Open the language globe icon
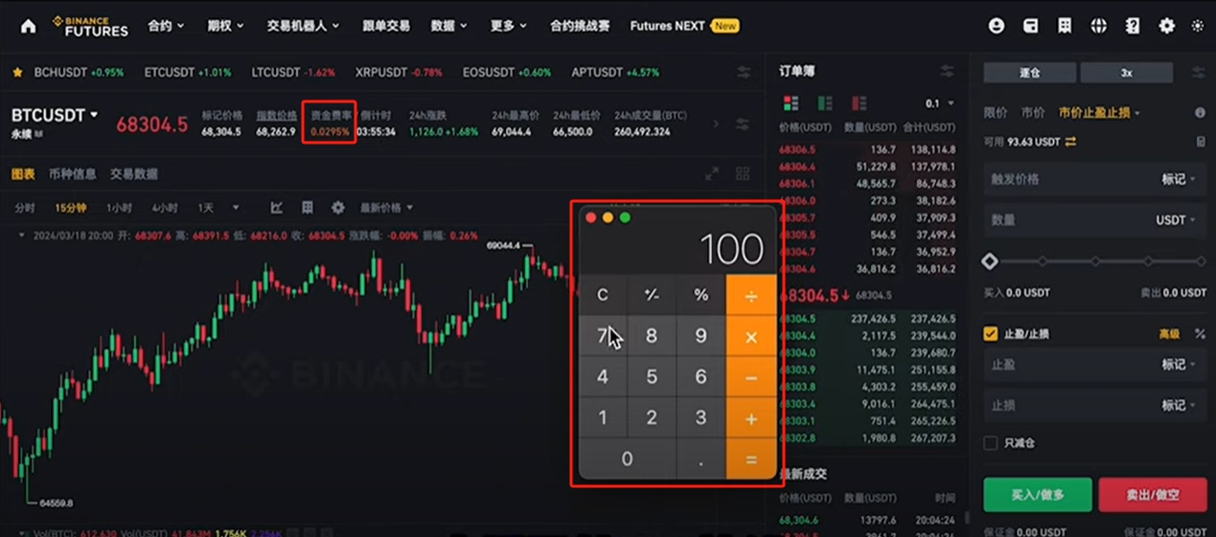Viewport: 1216px width, 537px height. pos(1098,26)
